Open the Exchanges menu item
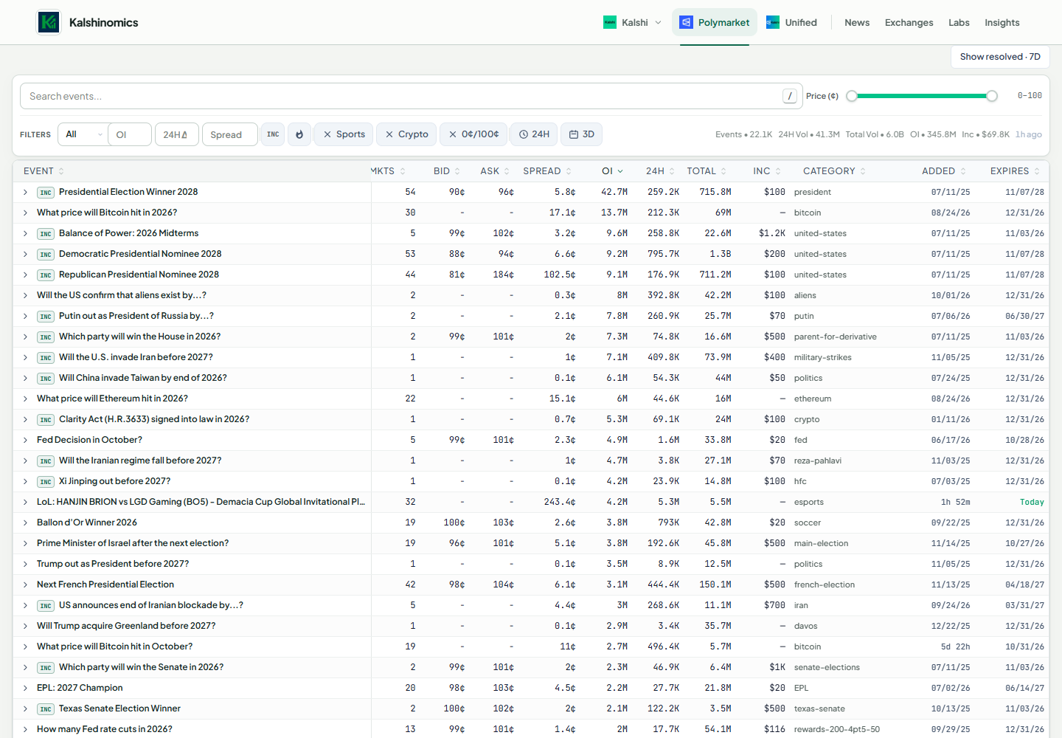The image size is (1062, 738). click(x=909, y=22)
